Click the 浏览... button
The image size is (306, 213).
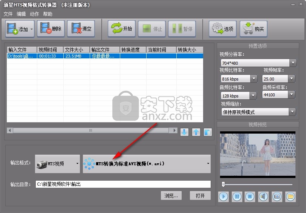(171, 195)
